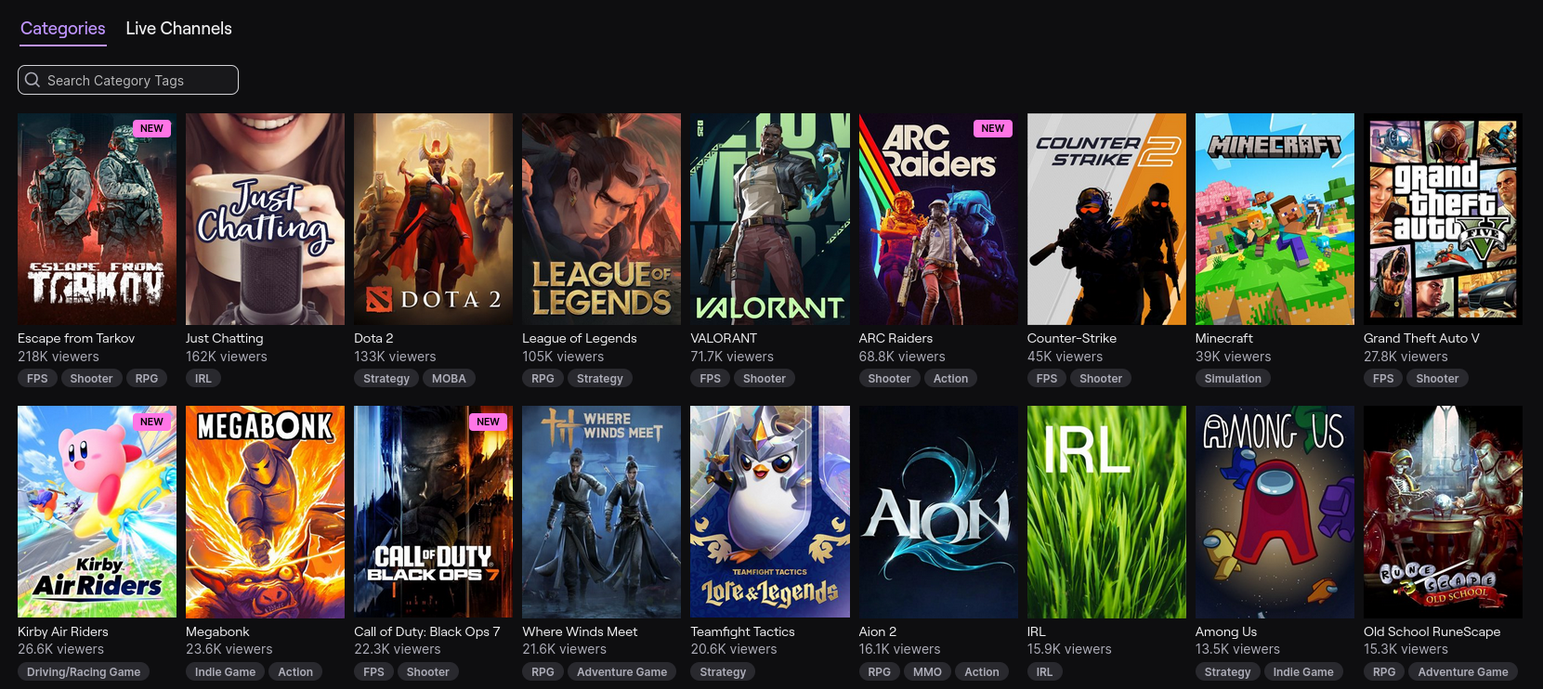Select the MMO tag under Aion 2

coord(927,671)
